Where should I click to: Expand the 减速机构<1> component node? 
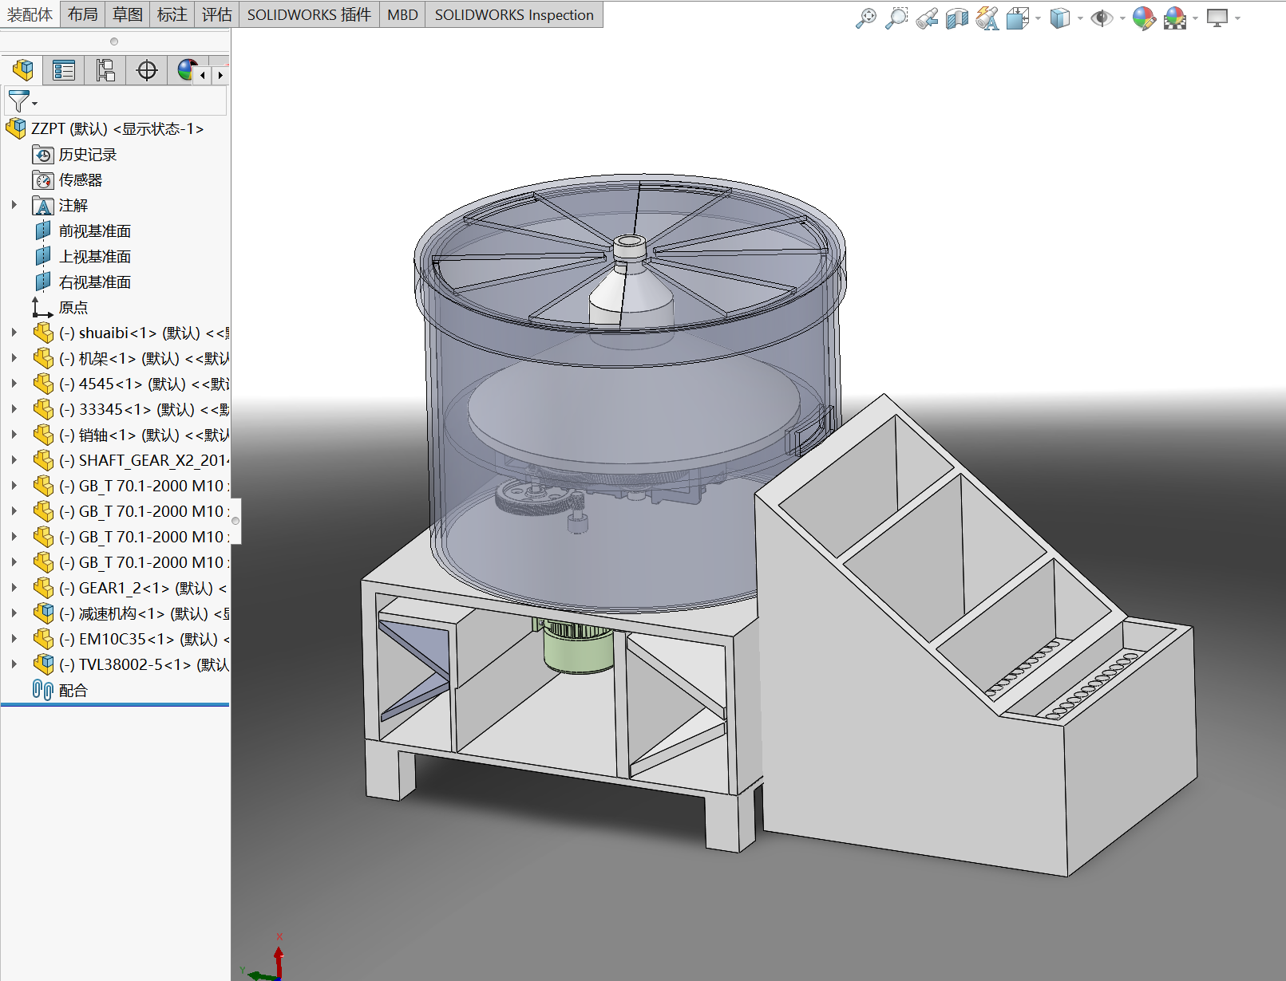[14, 613]
